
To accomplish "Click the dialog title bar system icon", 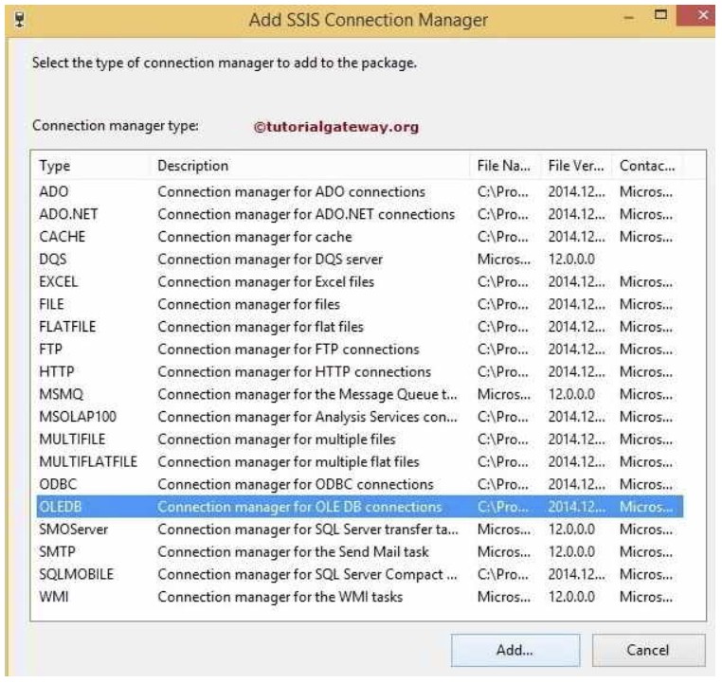I will 20,20.
